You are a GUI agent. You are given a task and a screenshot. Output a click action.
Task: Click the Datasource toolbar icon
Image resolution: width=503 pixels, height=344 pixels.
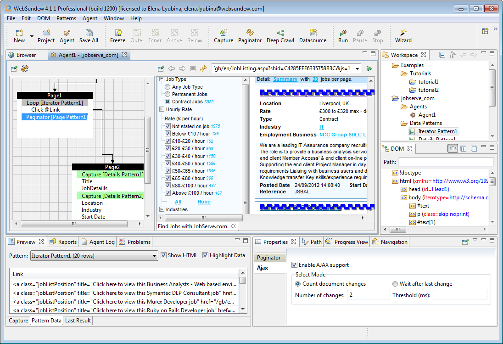pyautogui.click(x=313, y=36)
